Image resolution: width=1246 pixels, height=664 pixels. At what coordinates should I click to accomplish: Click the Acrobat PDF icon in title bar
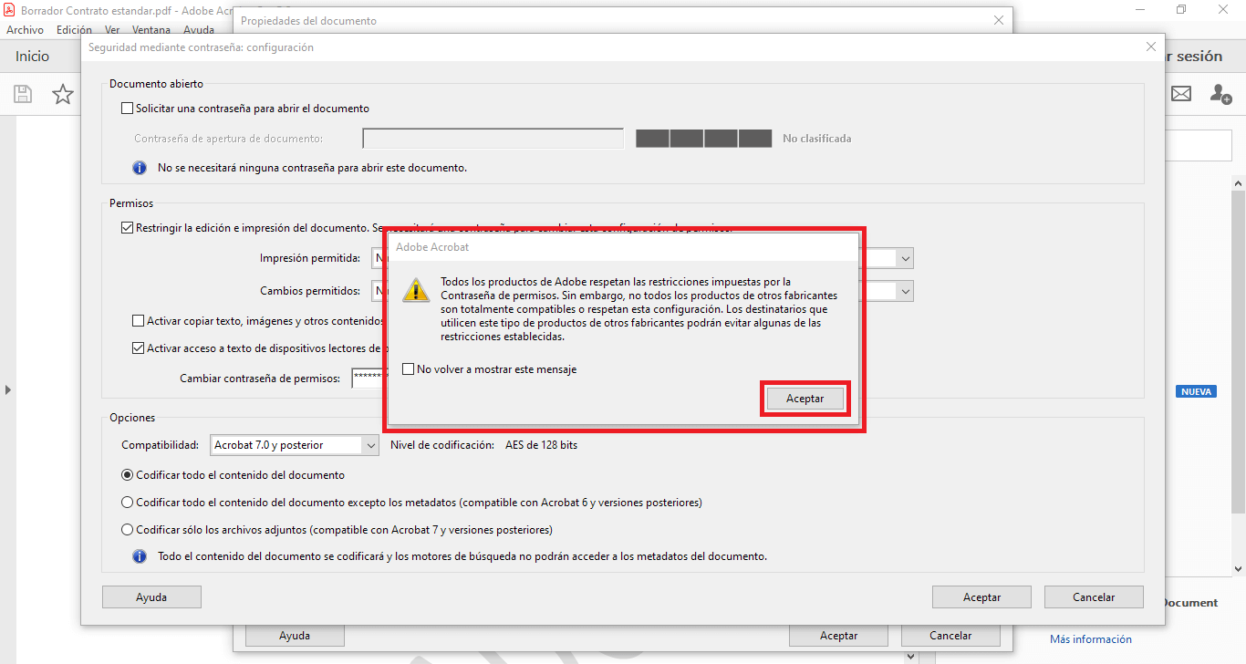pyautogui.click(x=9, y=9)
